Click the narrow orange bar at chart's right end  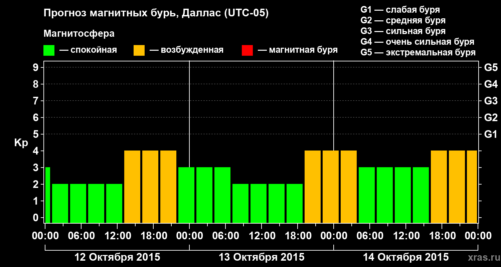[x=472, y=187]
